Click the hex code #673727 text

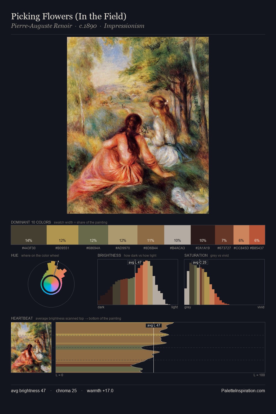click(x=224, y=248)
